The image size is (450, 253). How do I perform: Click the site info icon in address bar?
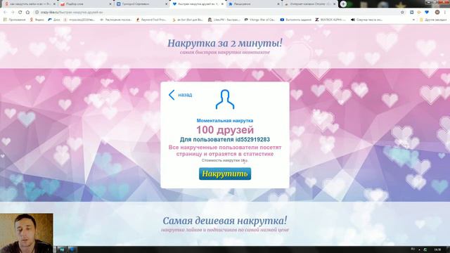pos(37,13)
